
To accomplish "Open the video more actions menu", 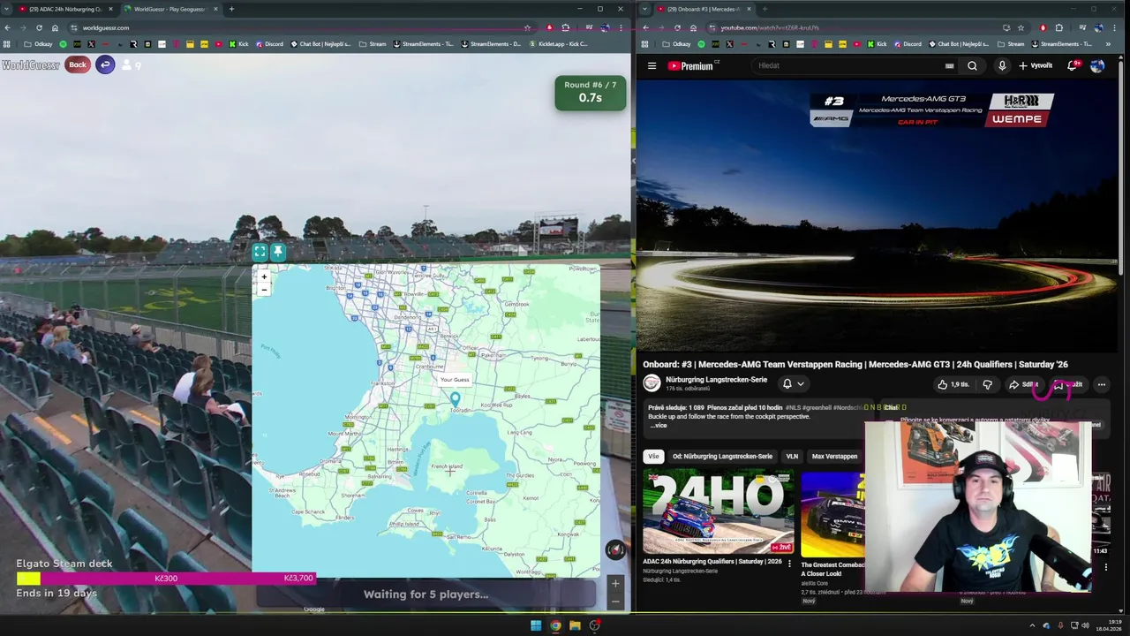I will pos(1101,384).
